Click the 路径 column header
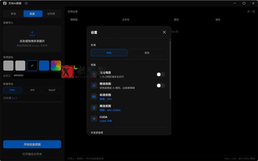Screen dimensions: 258x161 pos(176,20)
